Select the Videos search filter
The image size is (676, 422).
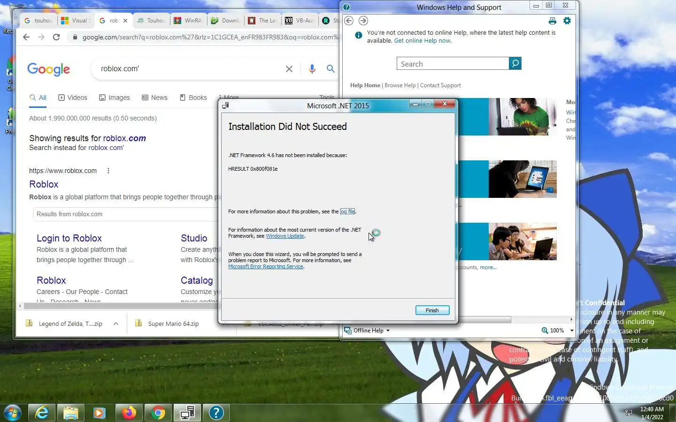point(73,98)
